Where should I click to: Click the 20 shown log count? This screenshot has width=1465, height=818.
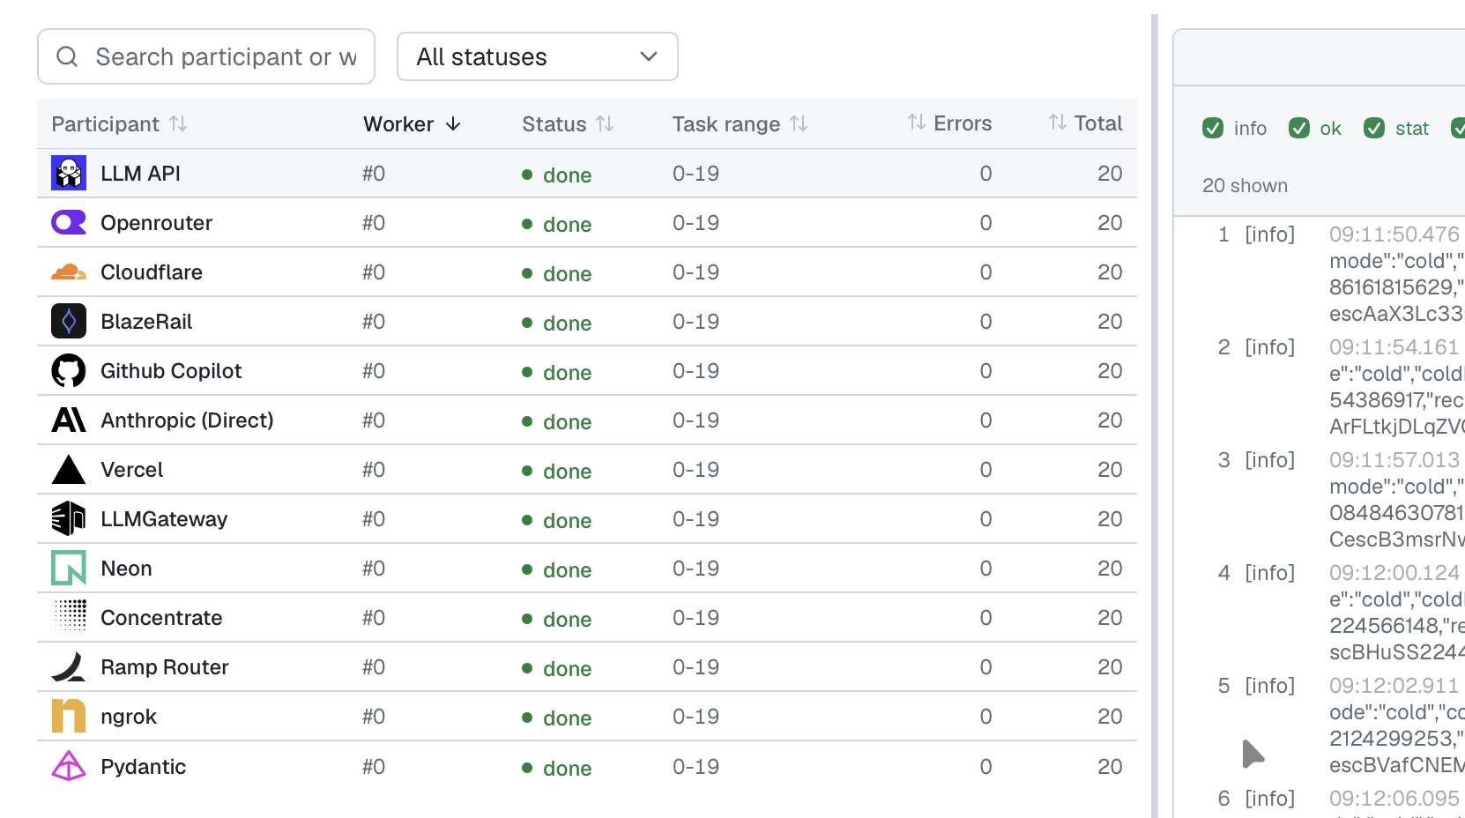click(1245, 186)
